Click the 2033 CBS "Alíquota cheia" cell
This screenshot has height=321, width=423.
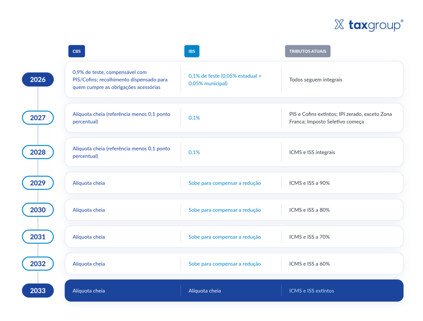[88, 291]
